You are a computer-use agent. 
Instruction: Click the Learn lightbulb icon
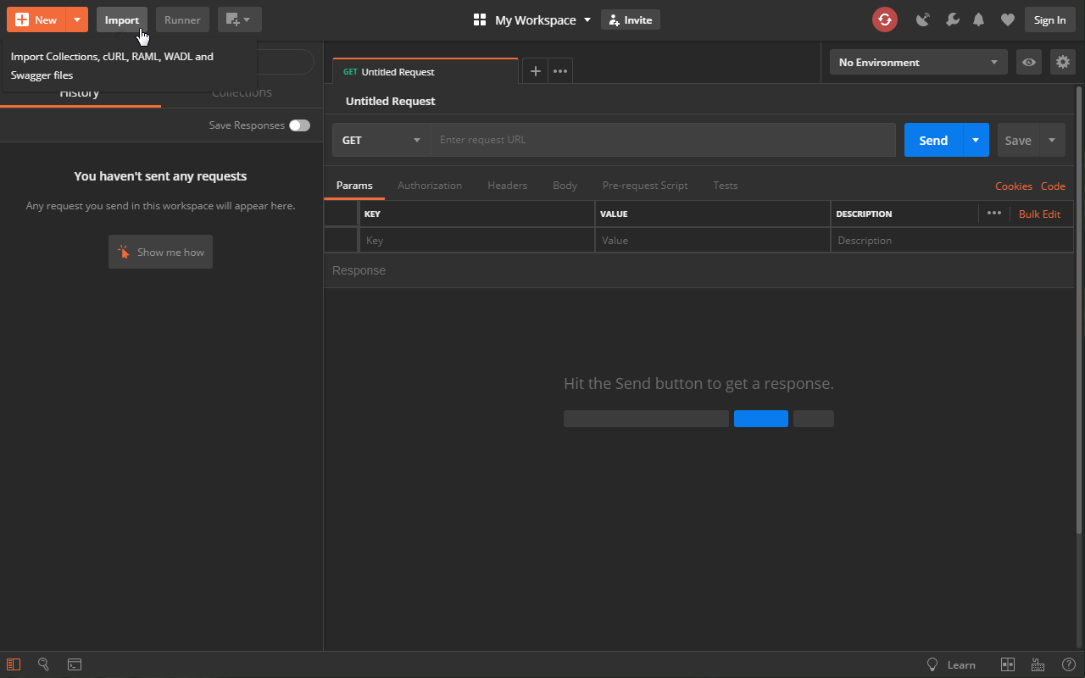pyautogui.click(x=933, y=665)
